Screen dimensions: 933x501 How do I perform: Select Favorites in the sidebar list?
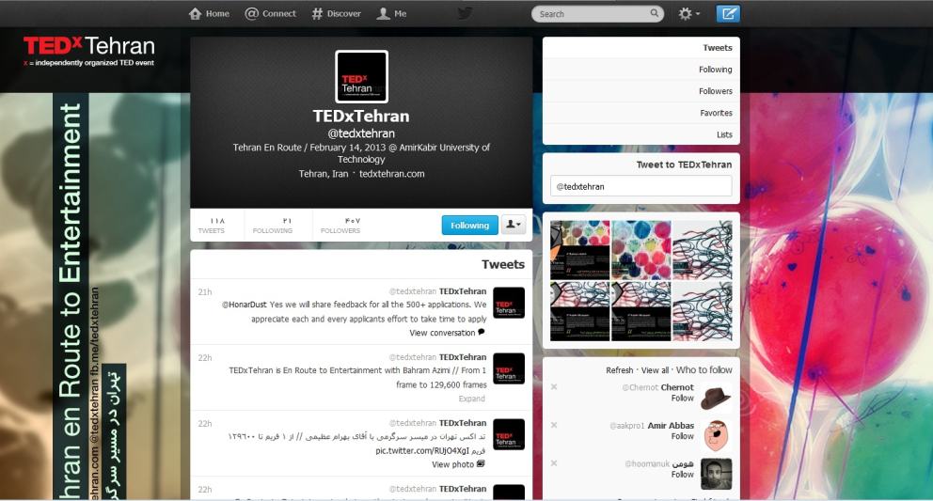point(641,113)
